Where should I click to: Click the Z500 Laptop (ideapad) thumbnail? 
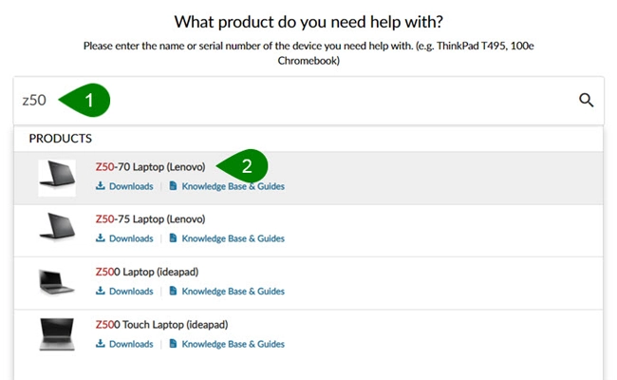[57, 281]
